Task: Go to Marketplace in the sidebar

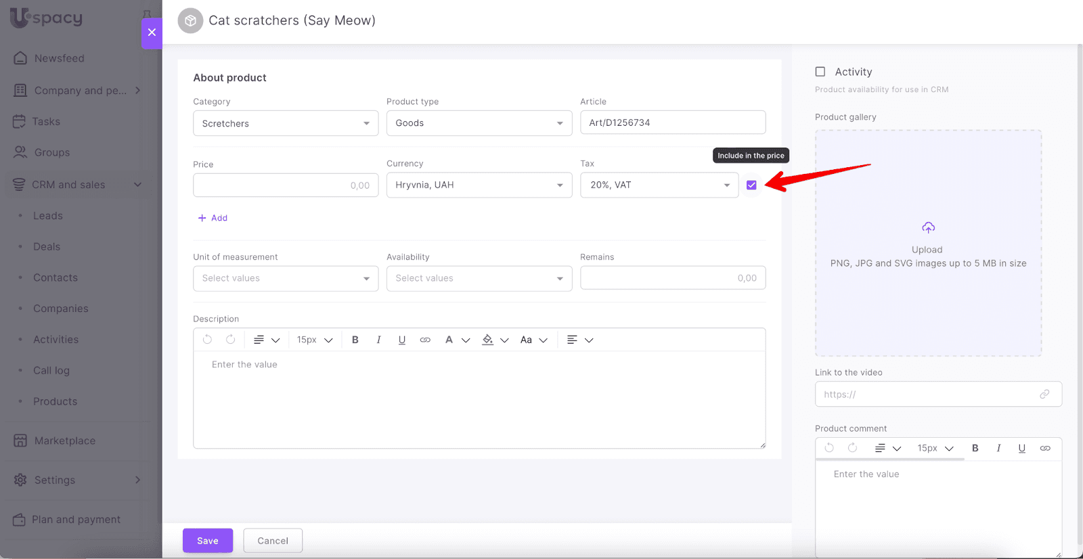Action: 65,441
